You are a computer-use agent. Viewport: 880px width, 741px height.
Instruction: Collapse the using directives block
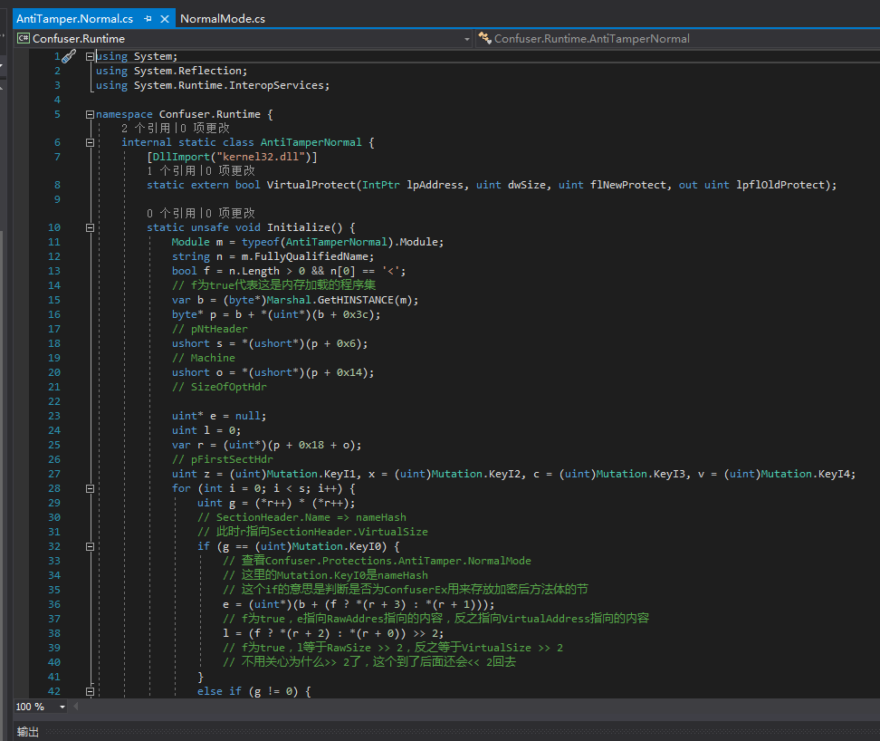pyautogui.click(x=90, y=56)
